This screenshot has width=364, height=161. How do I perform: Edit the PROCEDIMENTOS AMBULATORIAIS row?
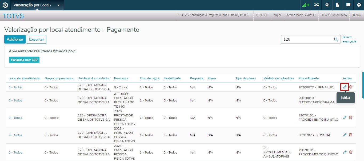[x=345, y=152]
